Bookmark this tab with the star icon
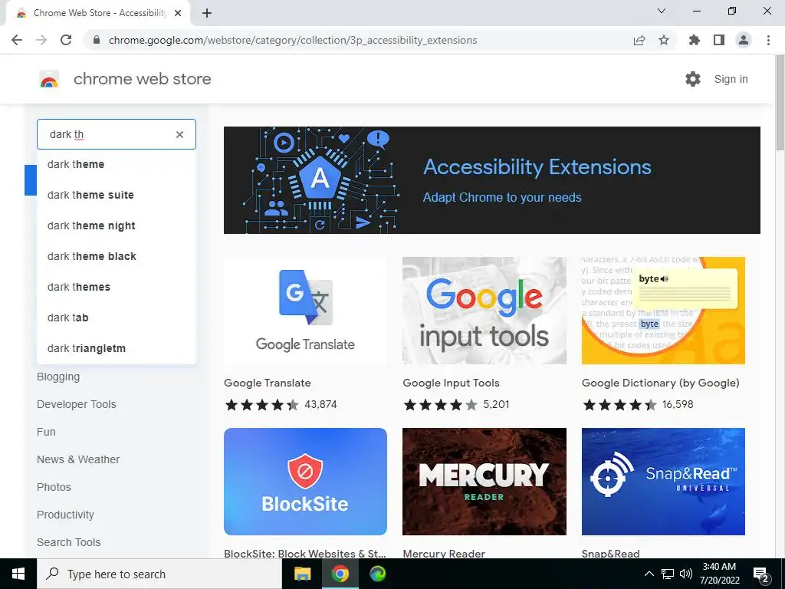The image size is (785, 589). tap(664, 40)
